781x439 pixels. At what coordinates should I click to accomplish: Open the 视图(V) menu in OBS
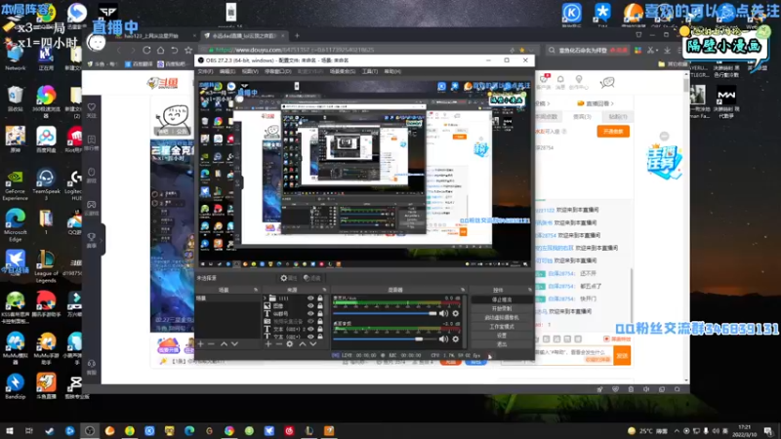pos(250,71)
